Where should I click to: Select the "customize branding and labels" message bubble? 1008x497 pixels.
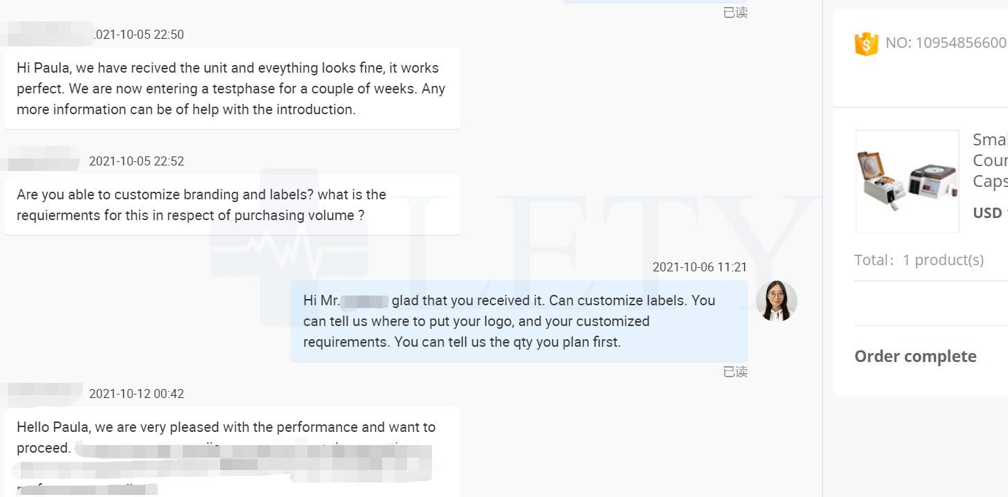click(232, 205)
